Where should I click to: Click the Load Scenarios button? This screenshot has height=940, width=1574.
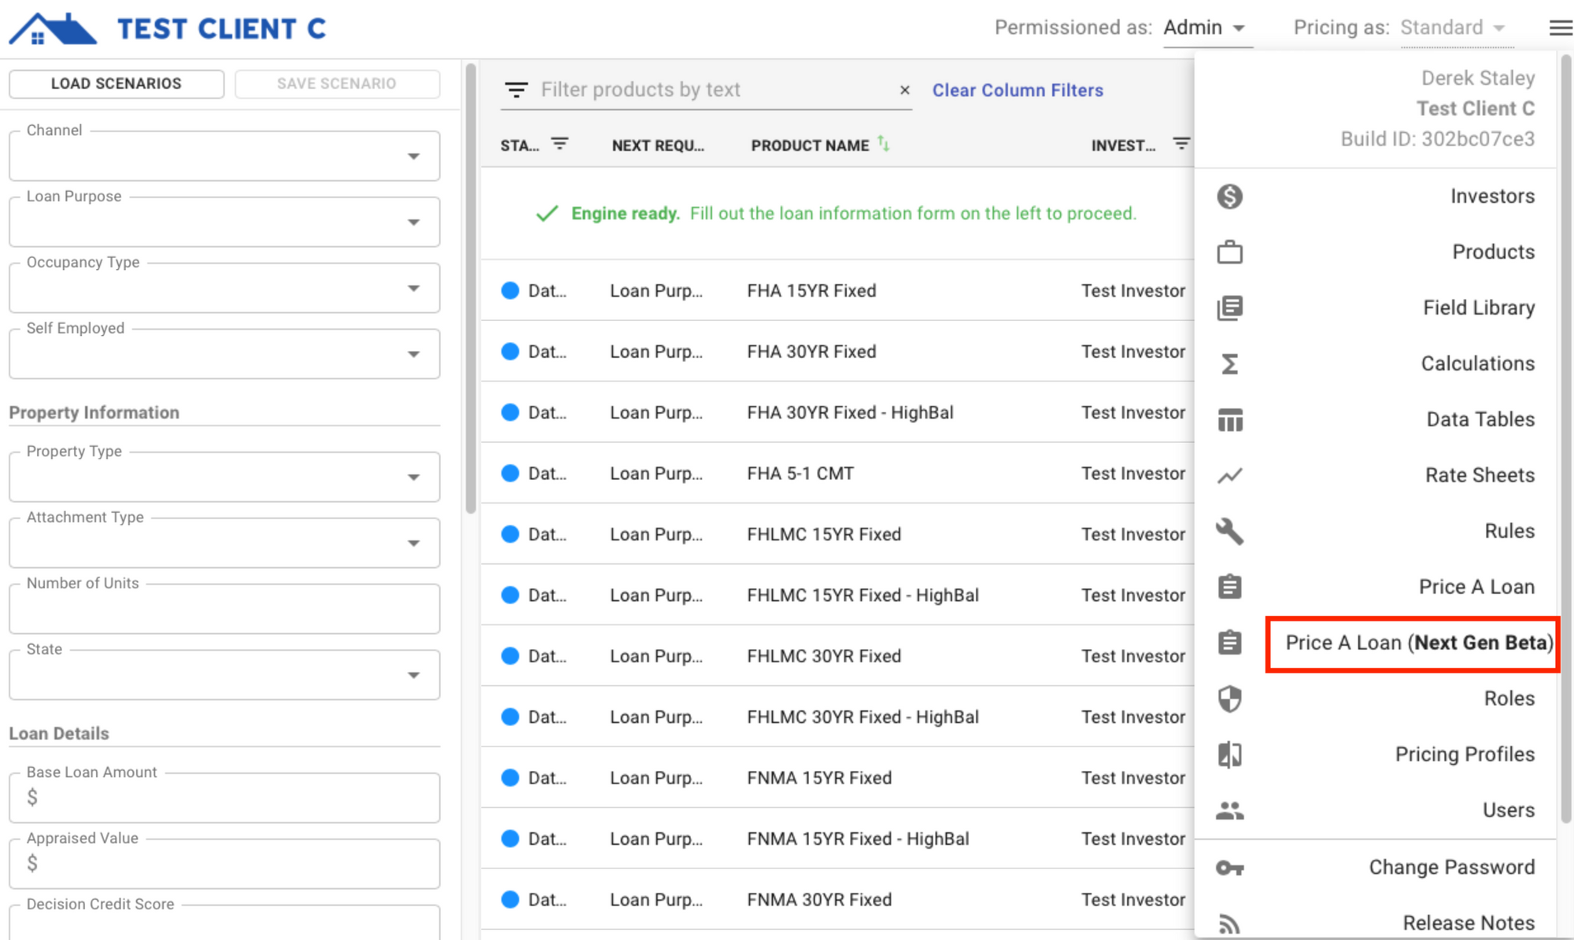[x=116, y=83]
